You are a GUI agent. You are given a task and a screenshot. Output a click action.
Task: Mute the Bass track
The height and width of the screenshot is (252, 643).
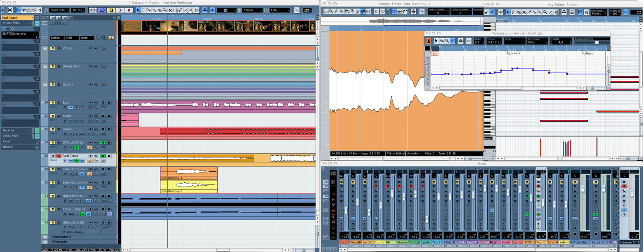point(52,103)
